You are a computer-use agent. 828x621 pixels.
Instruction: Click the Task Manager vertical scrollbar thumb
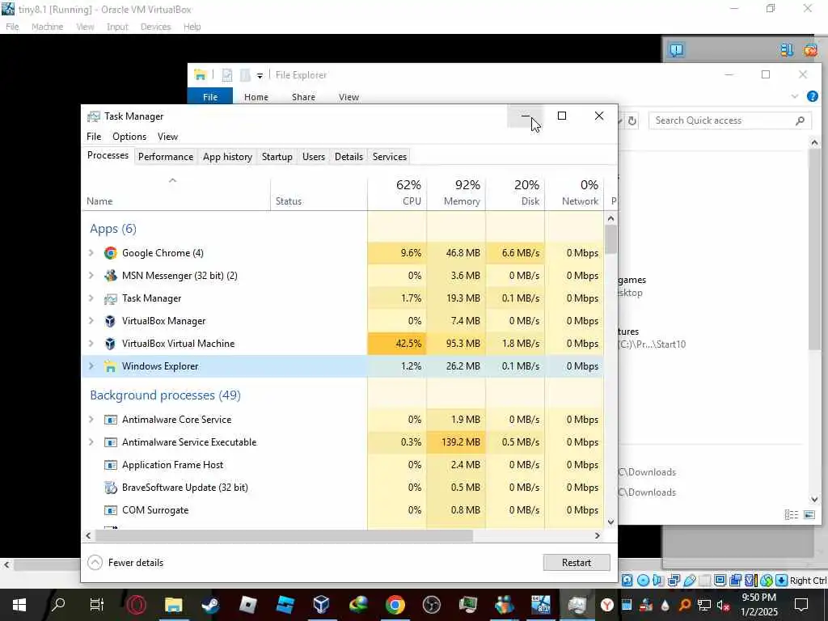point(611,239)
